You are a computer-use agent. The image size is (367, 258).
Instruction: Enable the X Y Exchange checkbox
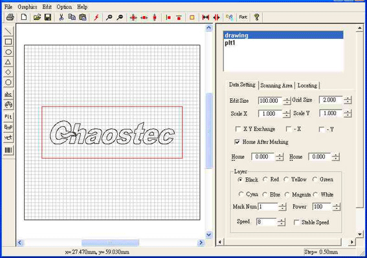tap(238, 129)
